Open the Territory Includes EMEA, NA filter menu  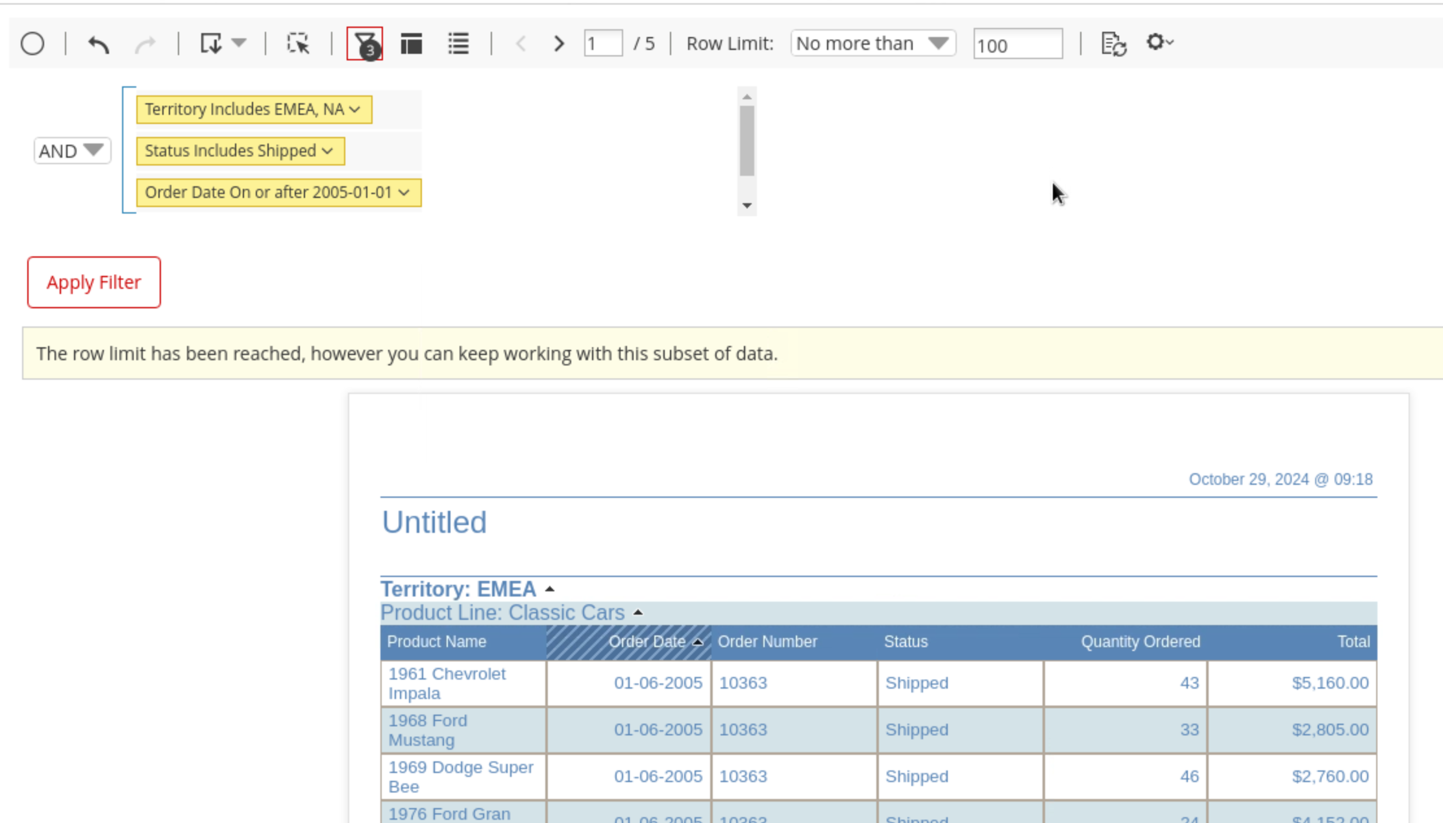click(x=254, y=109)
